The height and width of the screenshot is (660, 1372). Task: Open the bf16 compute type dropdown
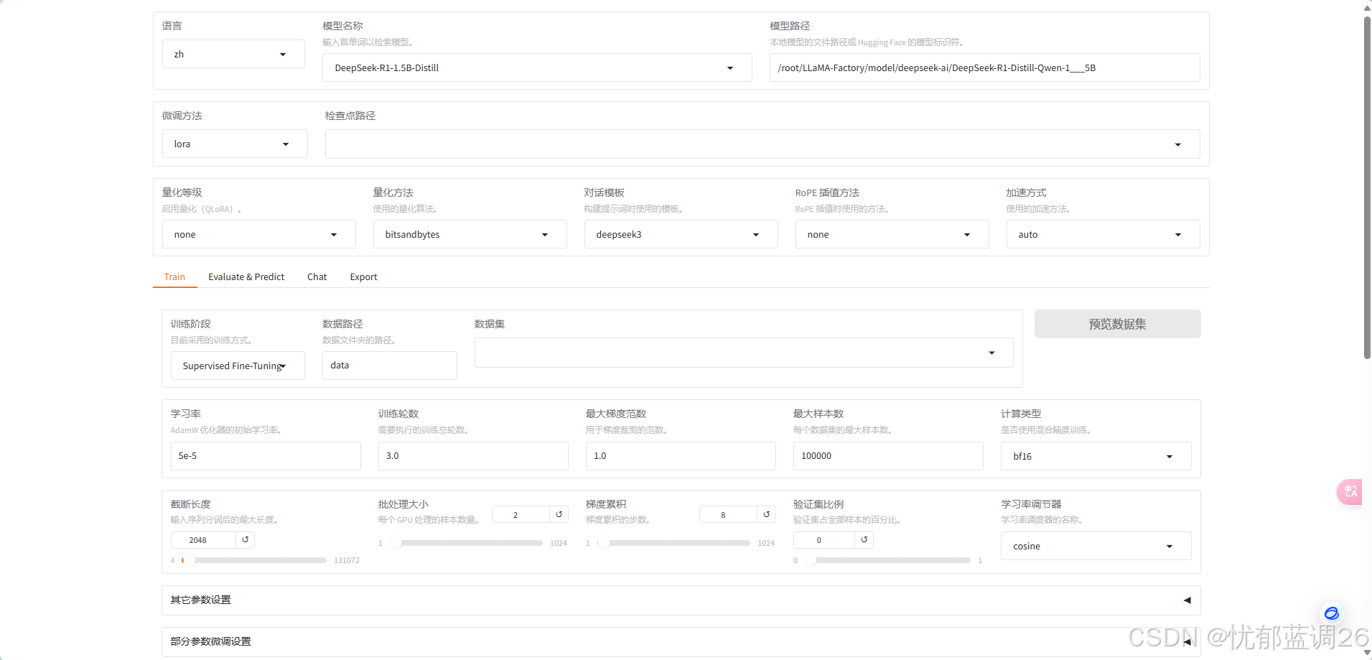click(x=1096, y=456)
